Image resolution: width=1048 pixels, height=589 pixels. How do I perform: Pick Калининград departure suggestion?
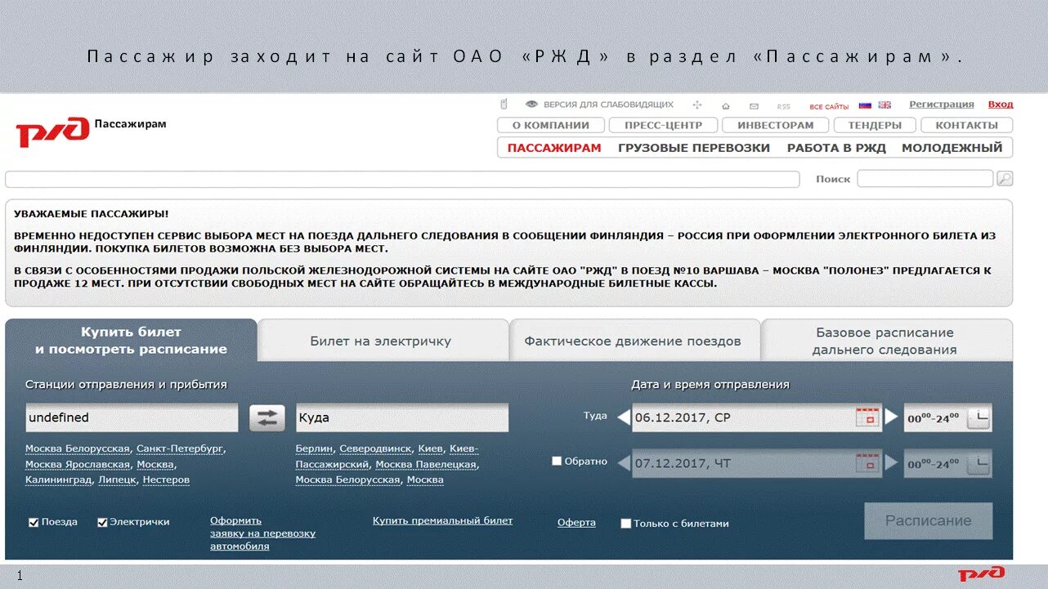[58, 480]
